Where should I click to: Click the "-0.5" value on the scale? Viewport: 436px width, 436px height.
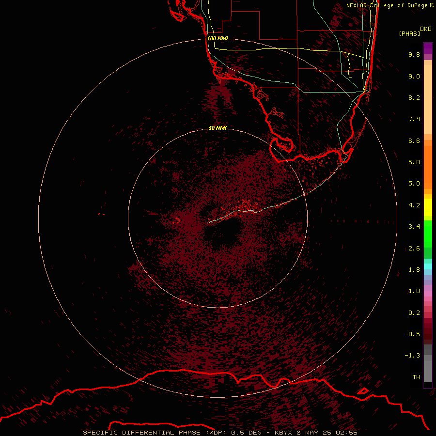(412, 334)
